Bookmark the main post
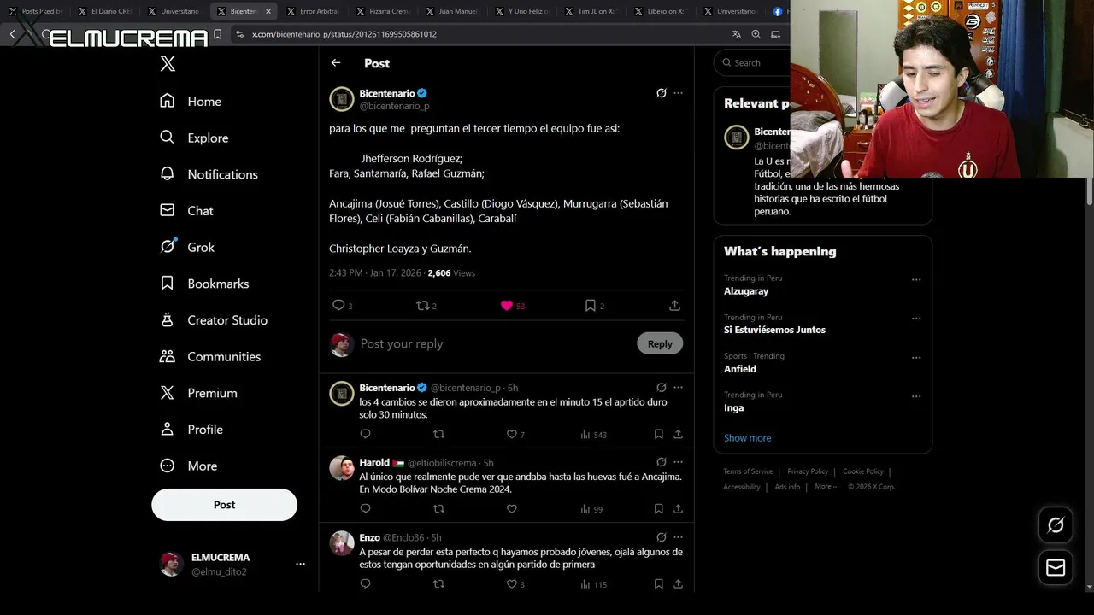The height and width of the screenshot is (615, 1094). click(594, 306)
